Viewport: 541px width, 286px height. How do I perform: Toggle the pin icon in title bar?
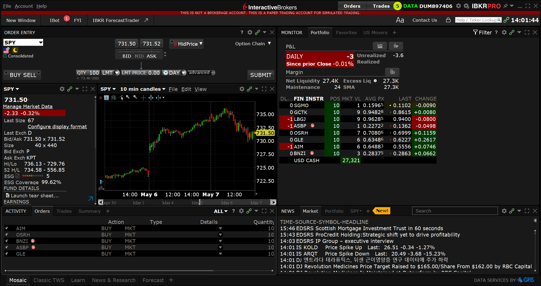pyautogui.click(x=505, y=6)
